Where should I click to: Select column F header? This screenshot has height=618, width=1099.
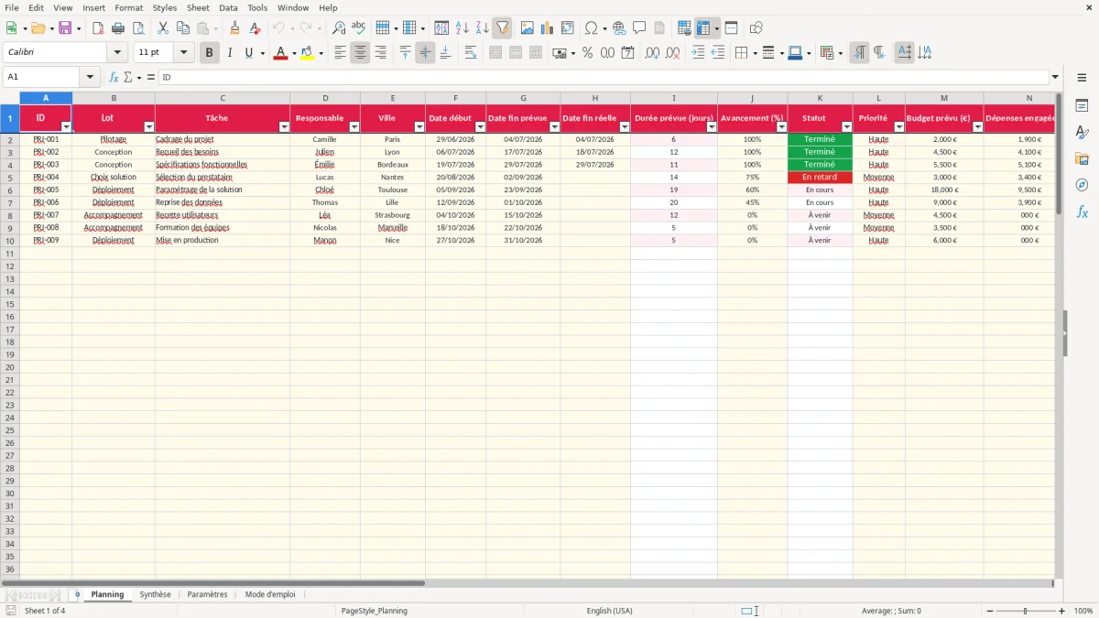tap(455, 98)
